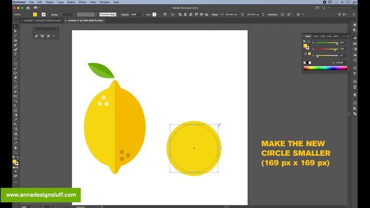Select the Type tool
This screenshot has width=370, height=208.
click(x=16, y=54)
